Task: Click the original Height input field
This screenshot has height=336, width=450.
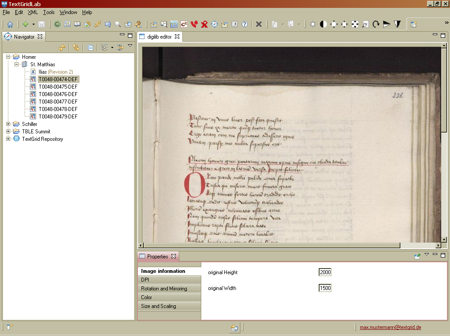Action: coord(325,272)
